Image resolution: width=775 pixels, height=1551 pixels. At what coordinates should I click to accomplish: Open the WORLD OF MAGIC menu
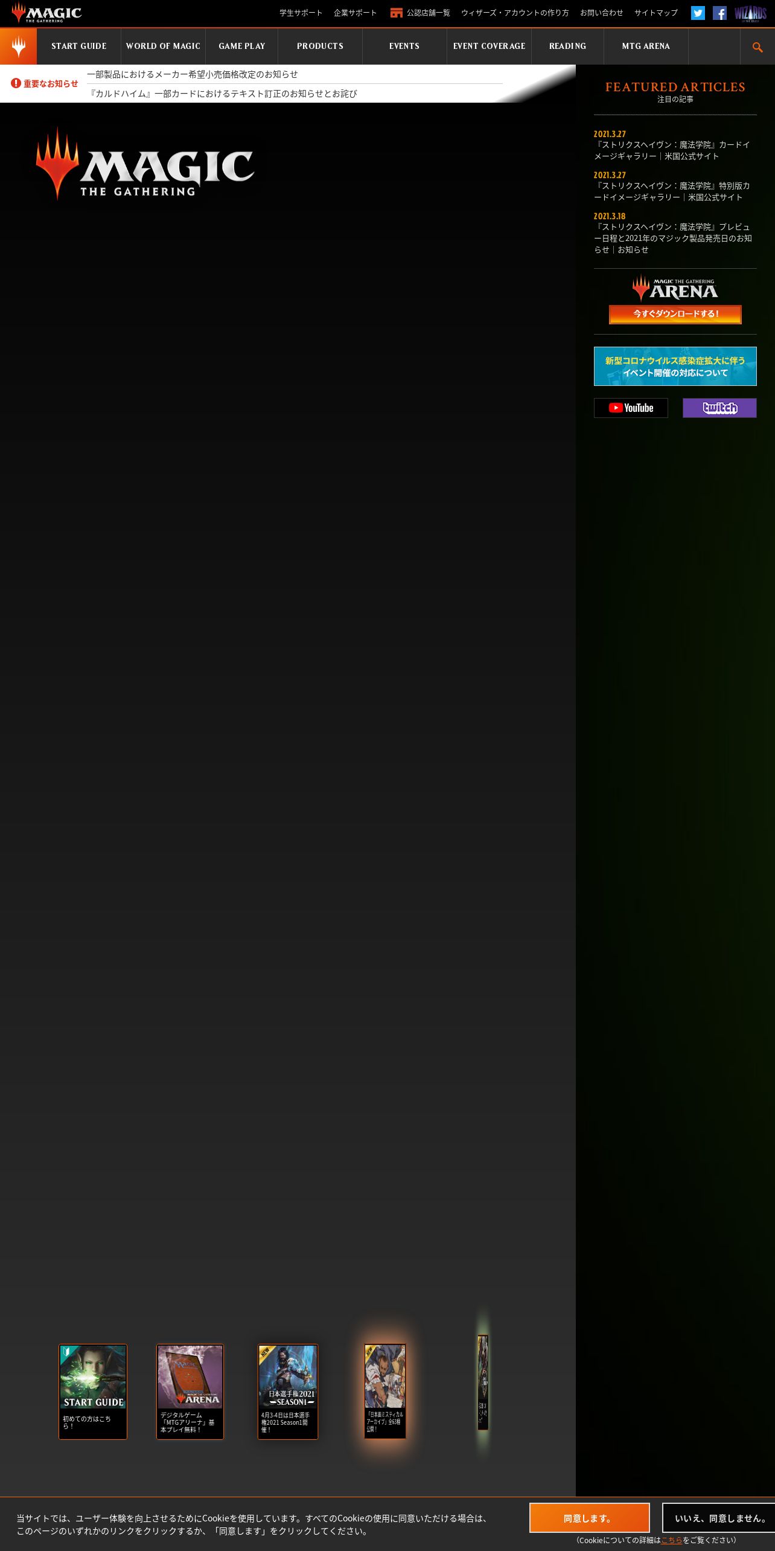point(163,47)
